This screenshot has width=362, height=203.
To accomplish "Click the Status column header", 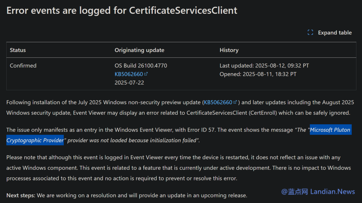I will (18, 50).
